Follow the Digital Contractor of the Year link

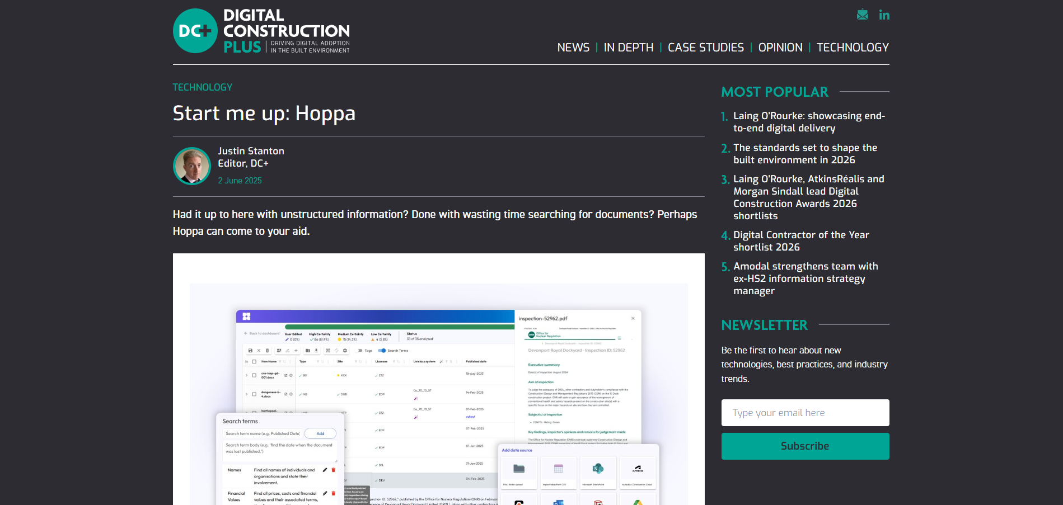pyautogui.click(x=801, y=240)
